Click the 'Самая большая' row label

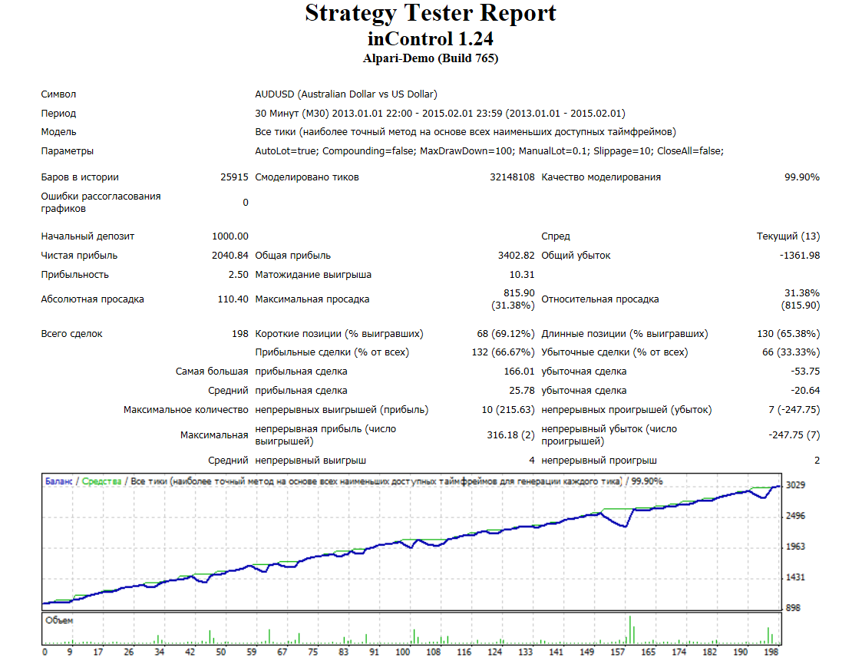212,372
